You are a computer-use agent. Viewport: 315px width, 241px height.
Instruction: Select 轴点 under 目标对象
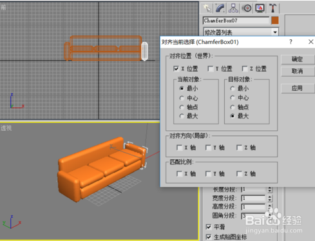point(233,107)
